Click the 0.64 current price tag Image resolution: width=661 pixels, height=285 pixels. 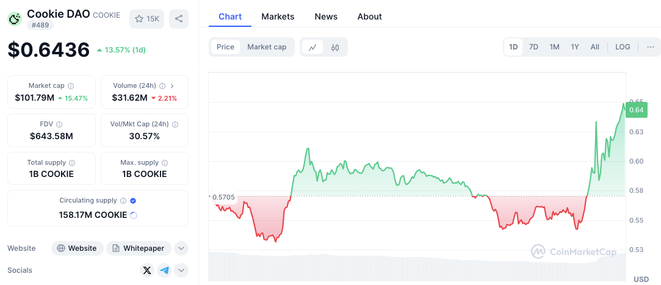click(637, 110)
